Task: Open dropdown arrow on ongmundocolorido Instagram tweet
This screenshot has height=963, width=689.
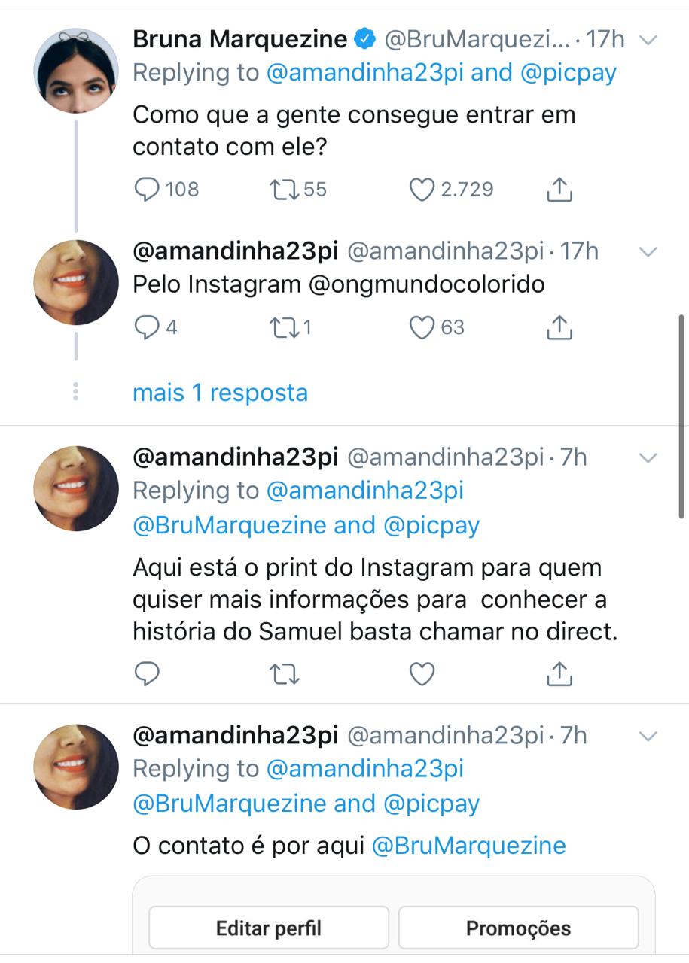Action: 648,251
